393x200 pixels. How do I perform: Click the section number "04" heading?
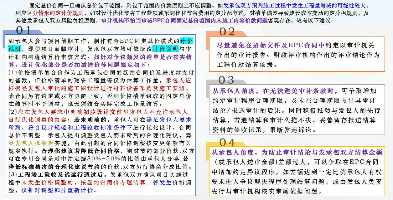click(227, 142)
